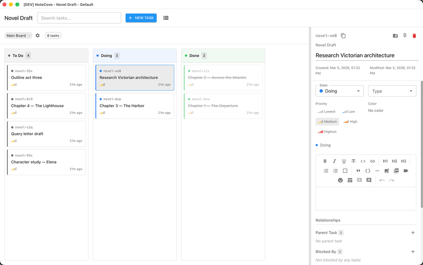
Task: Switch to list view from the top toolbar
Action: [166, 18]
